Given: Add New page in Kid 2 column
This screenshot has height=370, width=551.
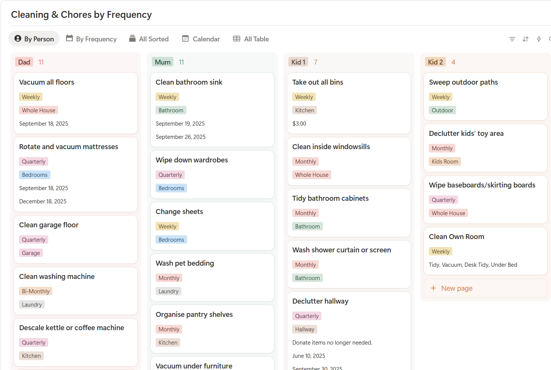Looking at the screenshot, I should [x=457, y=288].
